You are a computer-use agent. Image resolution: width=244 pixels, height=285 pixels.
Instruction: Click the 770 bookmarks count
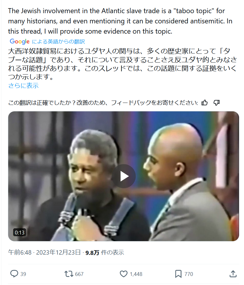point(189,274)
